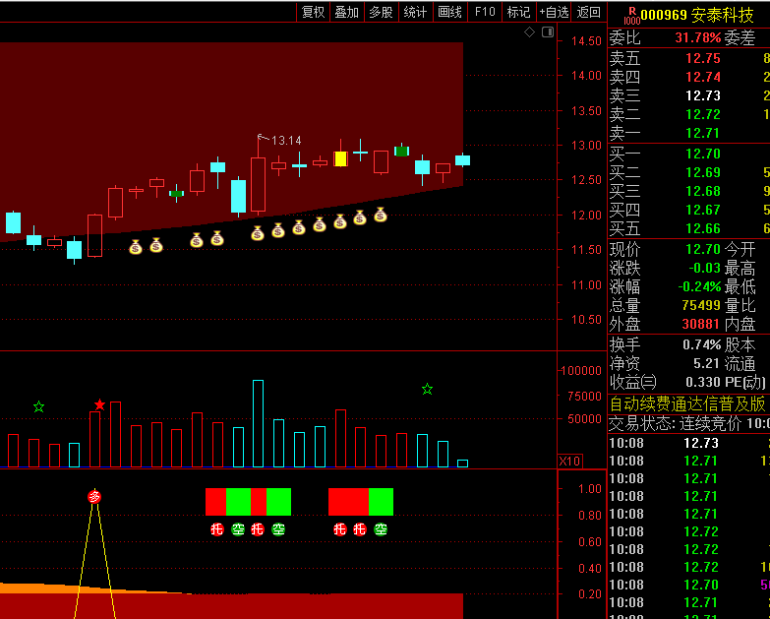Click the 换手 value 0.74%
770x619 pixels.
click(702, 344)
